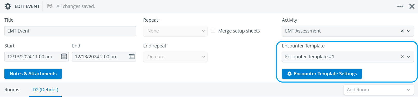Image resolution: width=418 pixels, height=97 pixels.
Task: Open the Add Room dropdown
Action: [x=379, y=90]
